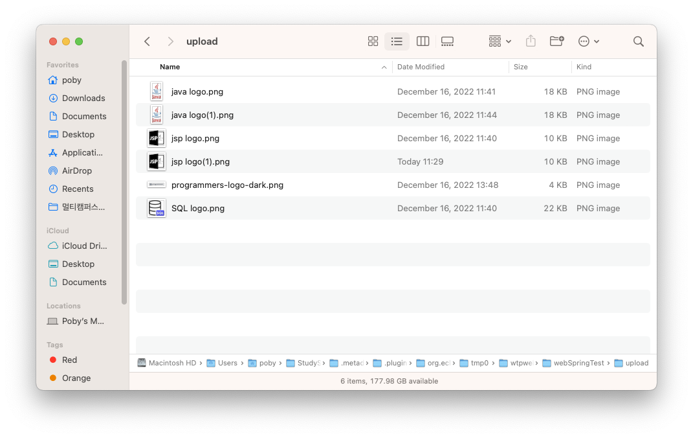Viewport: 693px width, 438px height.
Task: Click the file name java logo(1).png
Action: click(x=203, y=115)
